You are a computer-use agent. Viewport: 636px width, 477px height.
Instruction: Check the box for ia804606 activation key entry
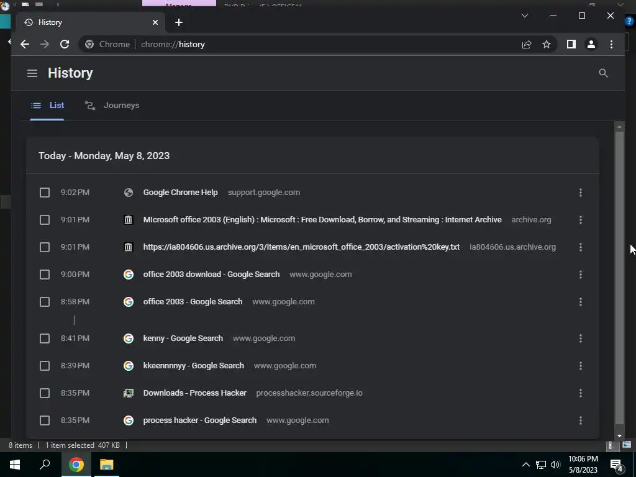tap(45, 247)
